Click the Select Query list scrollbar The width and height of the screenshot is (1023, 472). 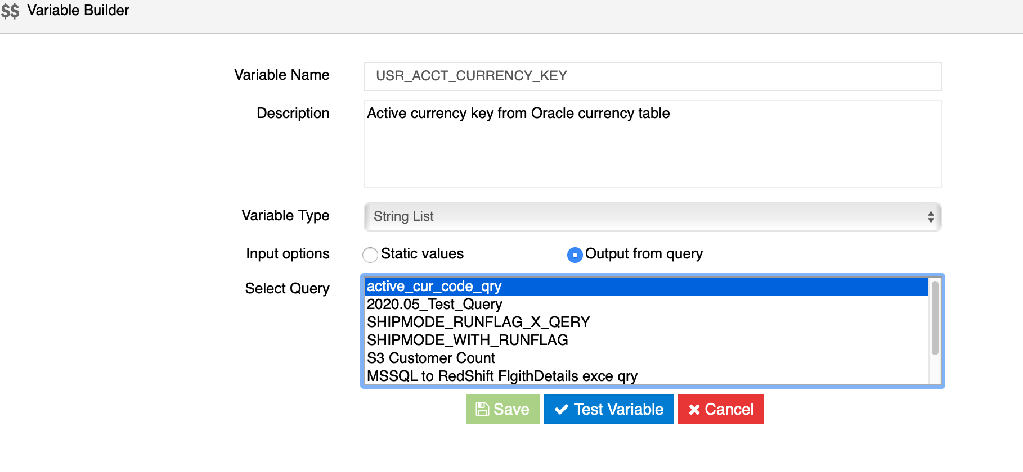coord(935,318)
